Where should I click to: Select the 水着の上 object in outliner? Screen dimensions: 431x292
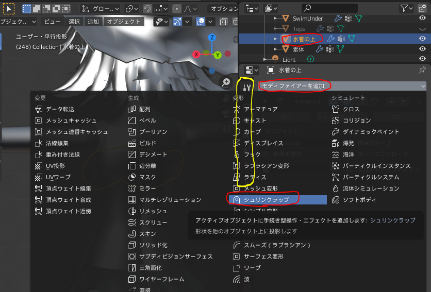304,39
